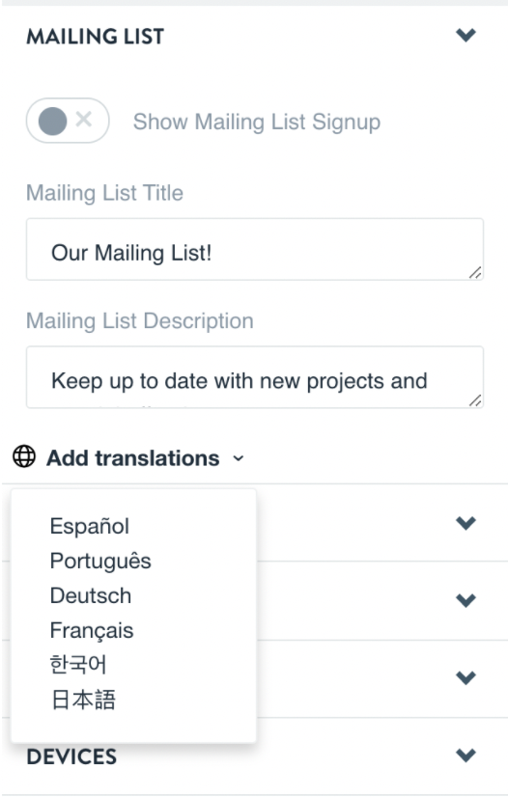The image size is (508, 797).
Task: Click the globe icon beside Add translations
Action: 24,456
